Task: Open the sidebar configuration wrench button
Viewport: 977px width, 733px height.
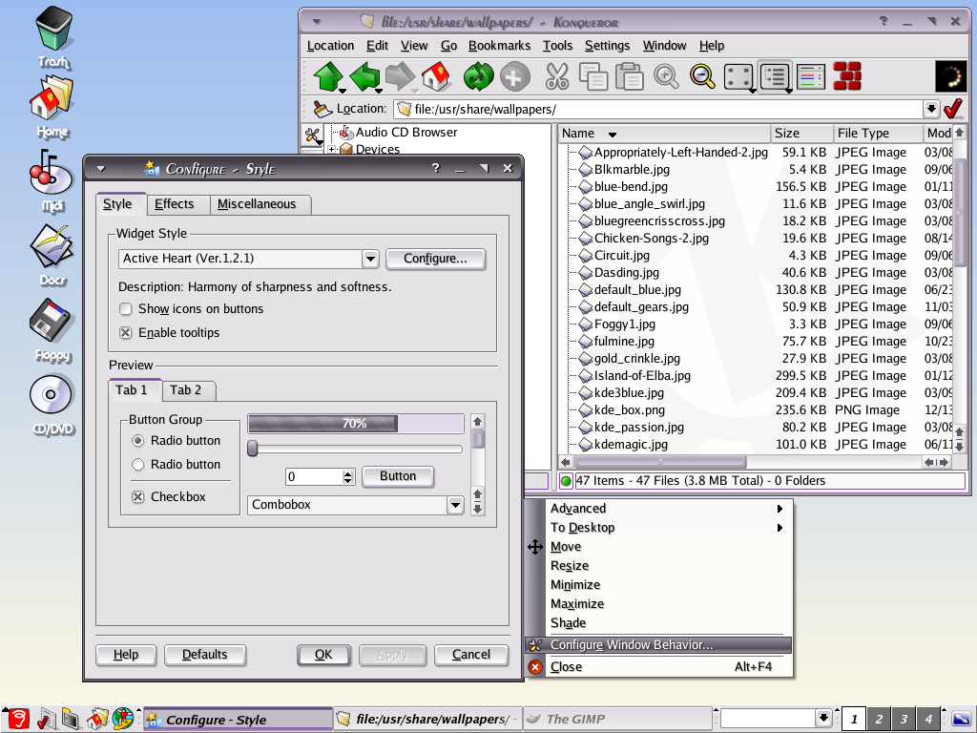Action: point(312,135)
